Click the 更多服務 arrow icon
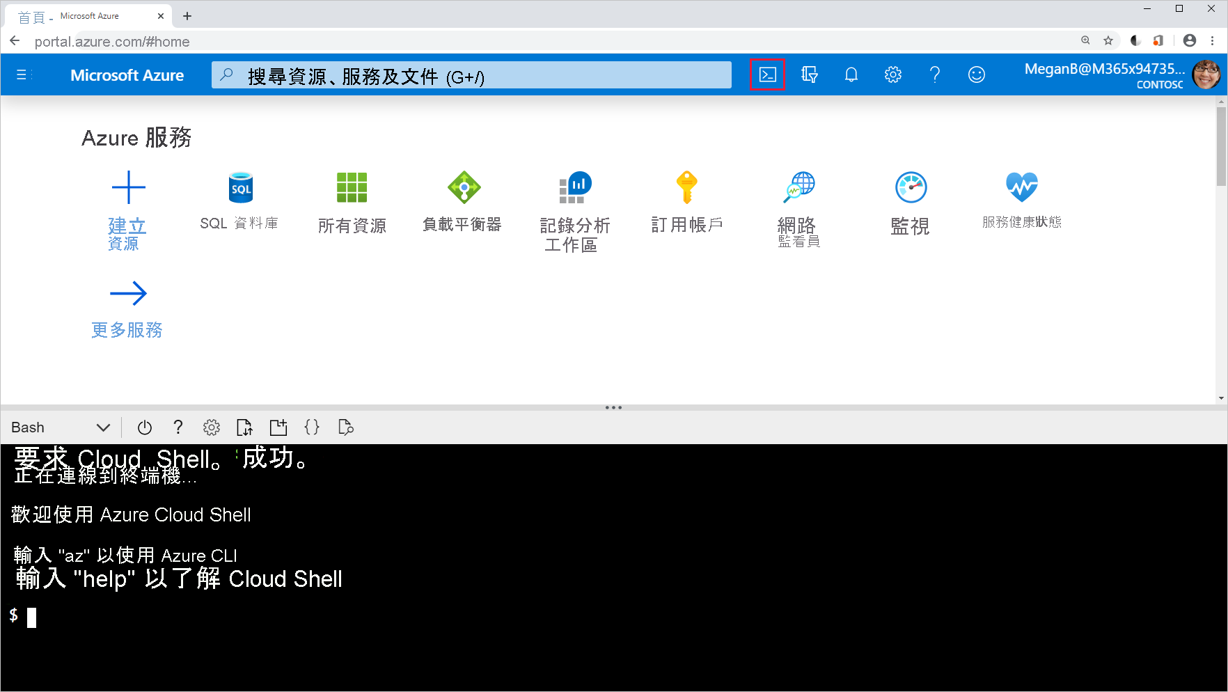1228x692 pixels. [128, 293]
